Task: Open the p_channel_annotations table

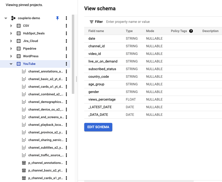Action: (46, 163)
